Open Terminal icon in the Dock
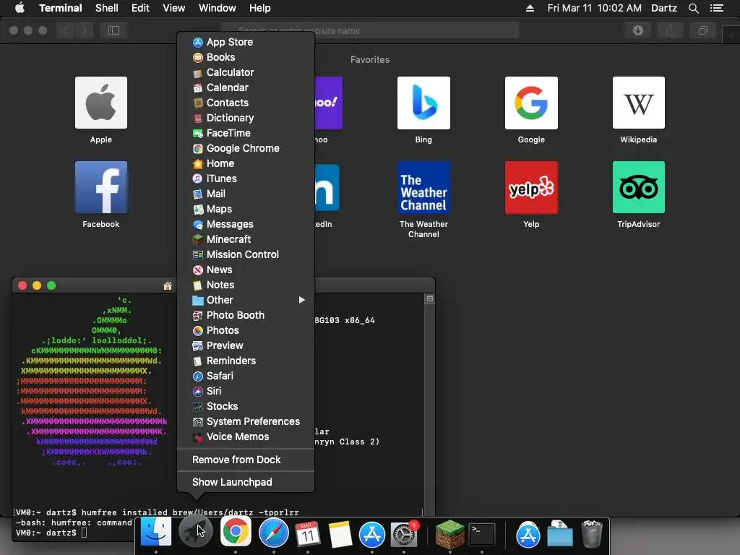The height and width of the screenshot is (555, 740). [482, 534]
